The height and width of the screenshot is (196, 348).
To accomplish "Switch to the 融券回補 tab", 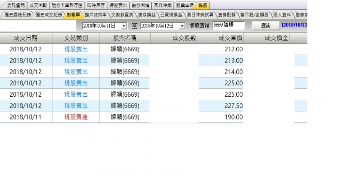I will (x=141, y=5).
